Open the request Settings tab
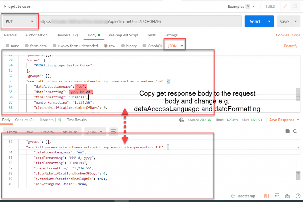This screenshot has width=303, height=202. [x=171, y=35]
